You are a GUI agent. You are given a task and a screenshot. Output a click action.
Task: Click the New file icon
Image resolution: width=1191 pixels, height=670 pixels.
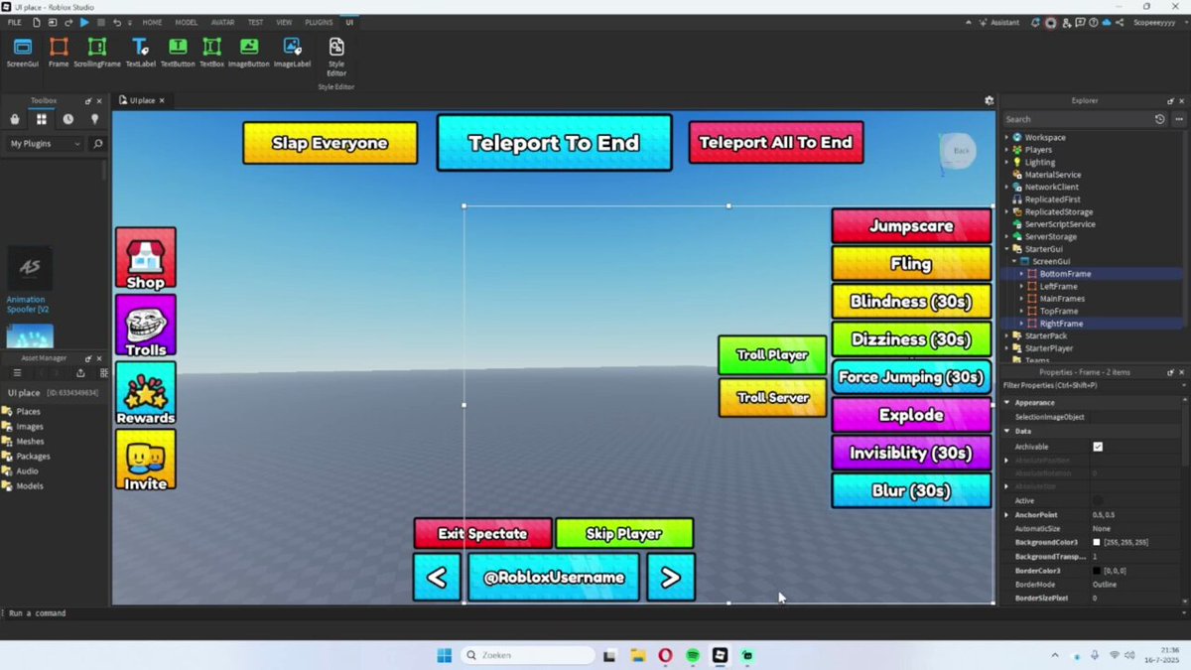(x=38, y=22)
